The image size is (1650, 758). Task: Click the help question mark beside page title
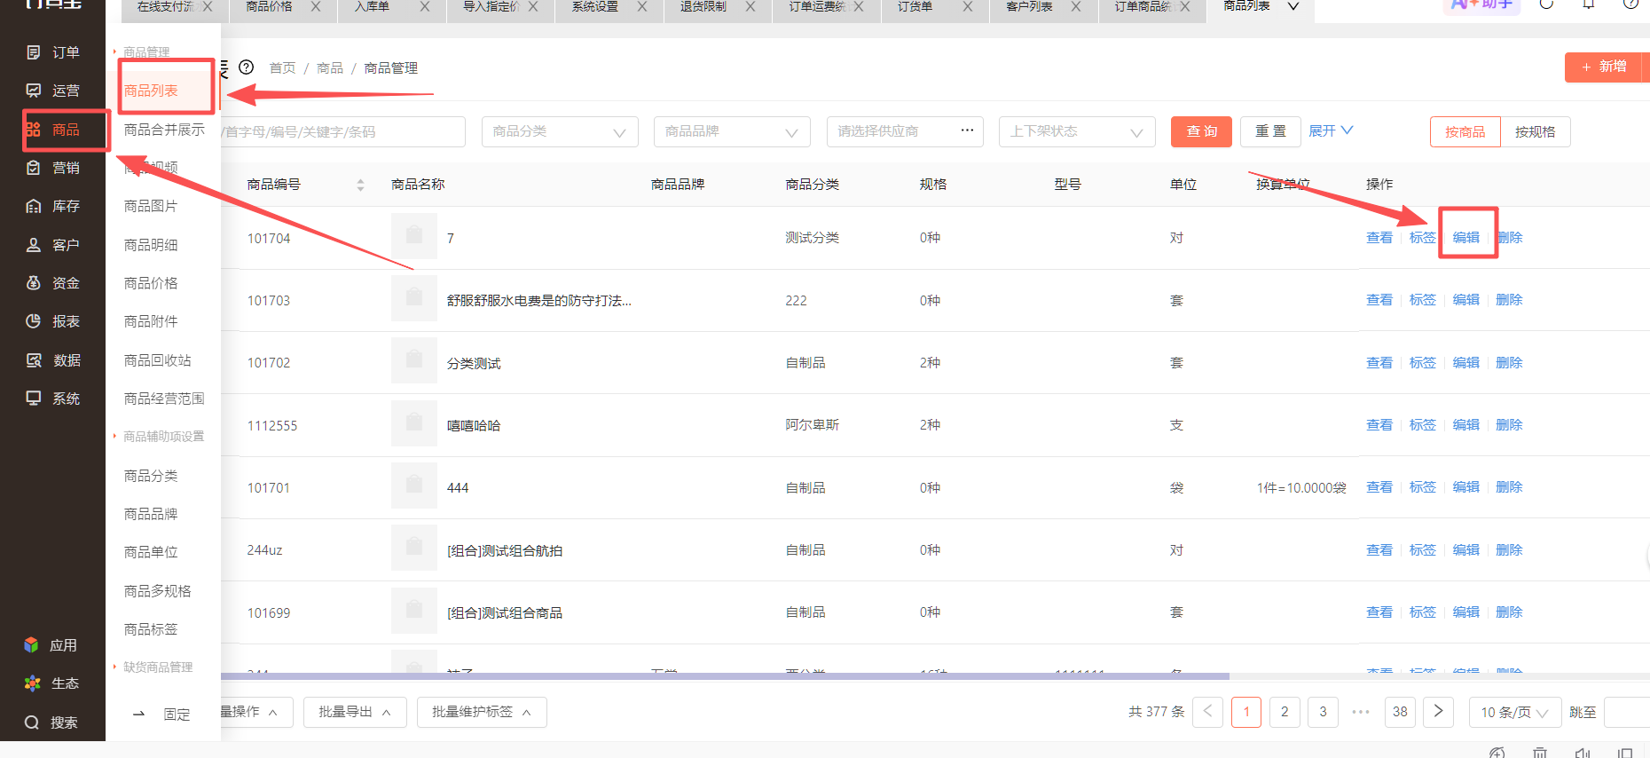pos(247,67)
